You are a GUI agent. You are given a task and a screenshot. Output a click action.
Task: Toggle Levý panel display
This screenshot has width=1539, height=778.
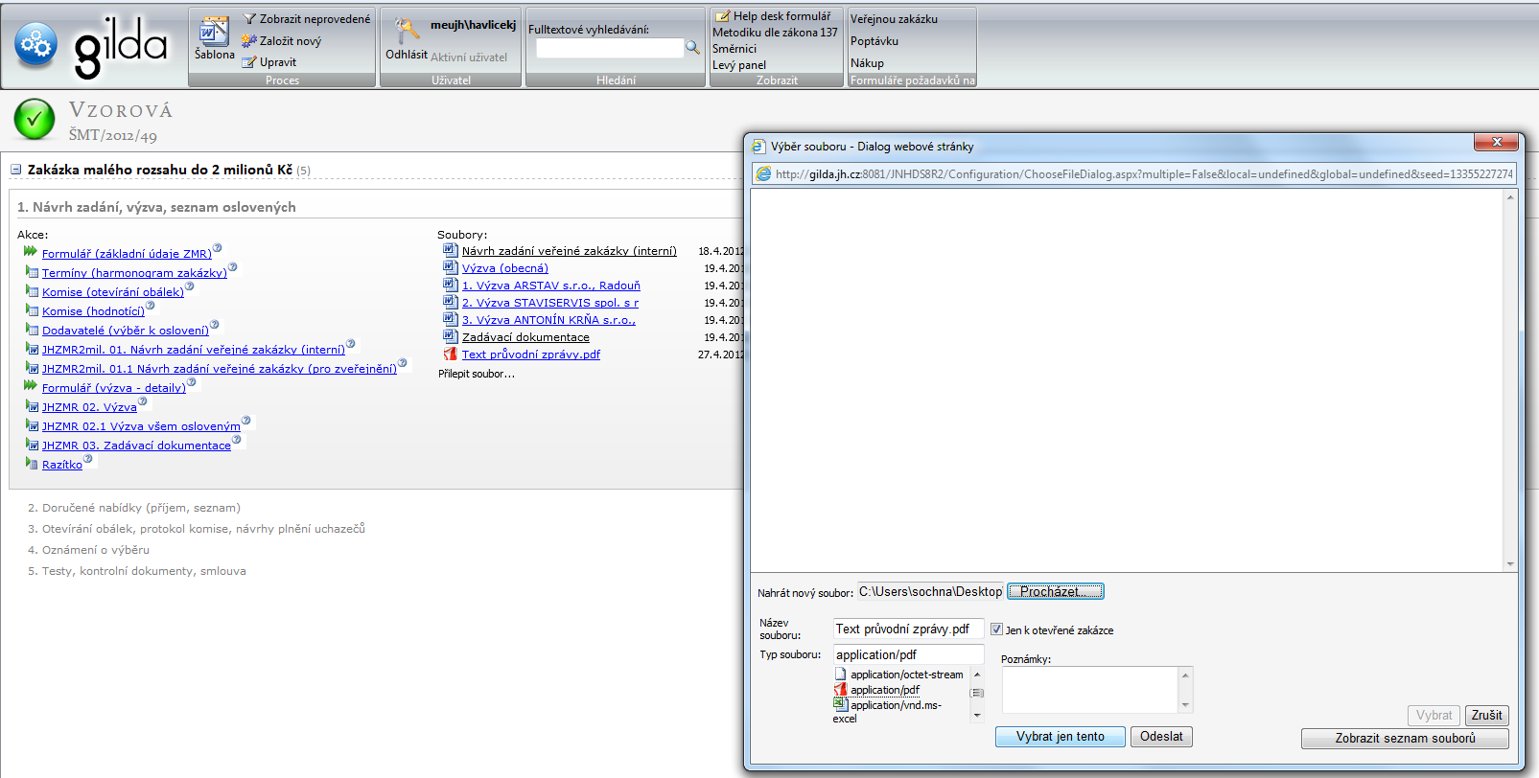(x=739, y=65)
